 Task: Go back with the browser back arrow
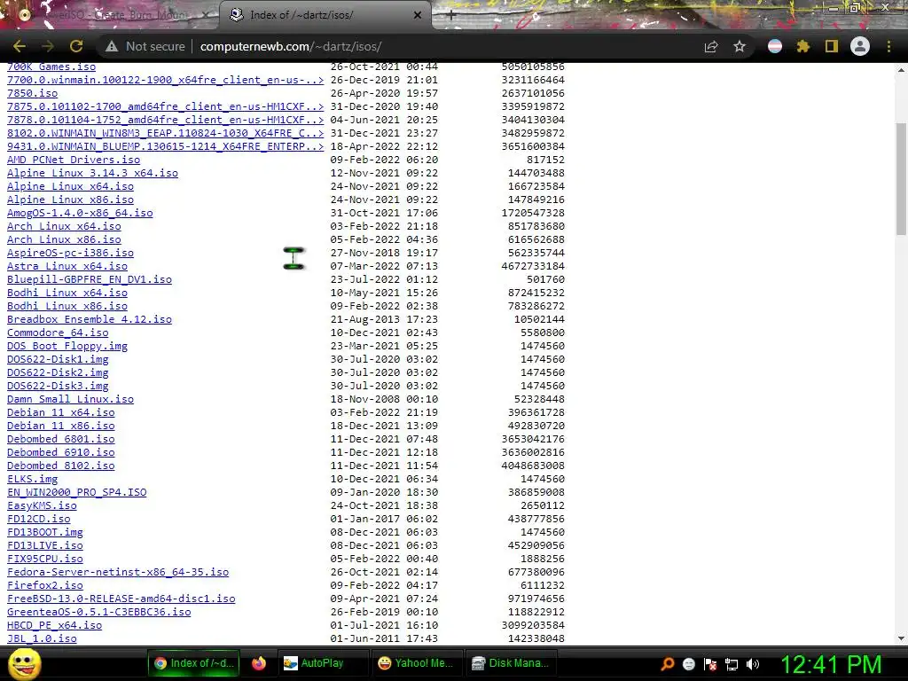click(x=20, y=46)
